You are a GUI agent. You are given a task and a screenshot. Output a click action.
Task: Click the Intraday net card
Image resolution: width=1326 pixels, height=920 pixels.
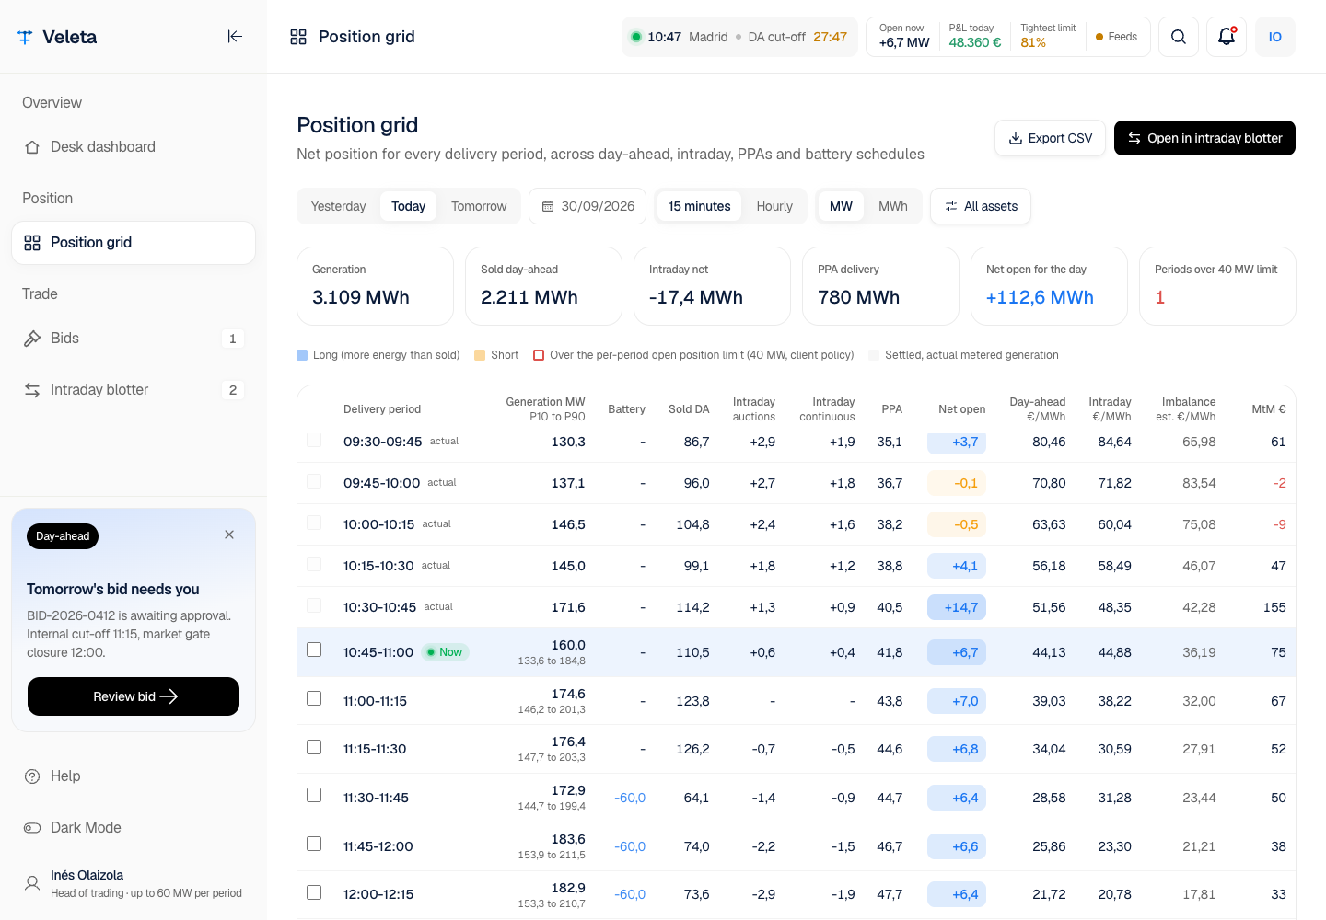[x=712, y=286]
